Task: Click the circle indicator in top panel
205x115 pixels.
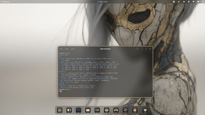Action: pyautogui.click(x=174, y=2)
